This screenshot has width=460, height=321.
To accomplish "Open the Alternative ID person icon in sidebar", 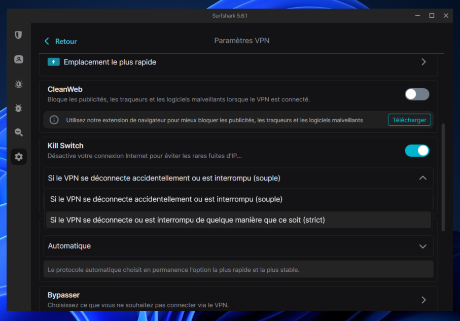I will tap(19, 59).
